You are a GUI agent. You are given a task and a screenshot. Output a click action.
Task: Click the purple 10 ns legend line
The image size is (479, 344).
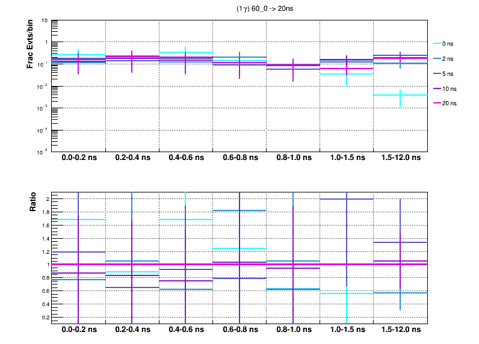[x=437, y=88]
